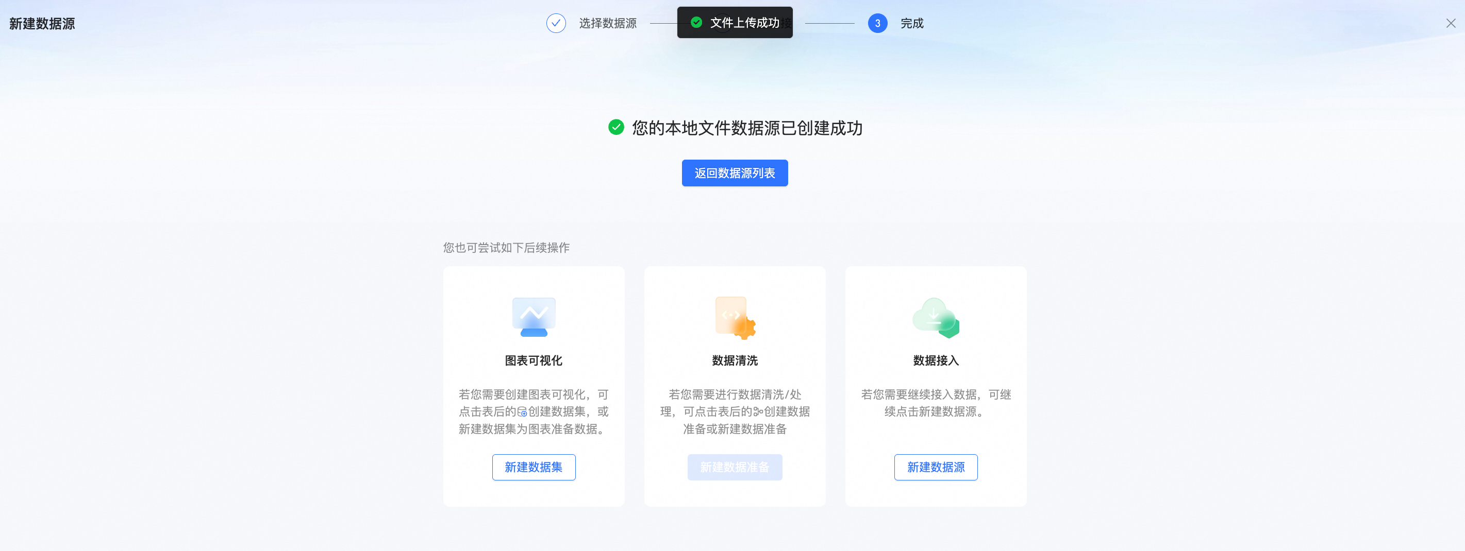Click the 新建数据集 button

(534, 467)
